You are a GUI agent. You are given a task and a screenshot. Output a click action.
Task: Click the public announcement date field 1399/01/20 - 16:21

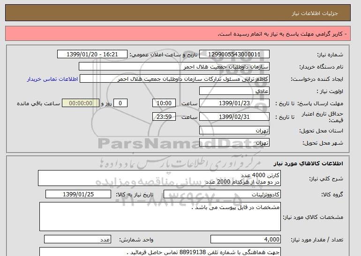click(92, 54)
